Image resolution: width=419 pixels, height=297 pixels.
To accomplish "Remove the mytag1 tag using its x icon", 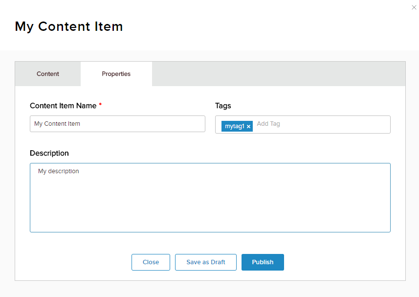I will click(248, 127).
